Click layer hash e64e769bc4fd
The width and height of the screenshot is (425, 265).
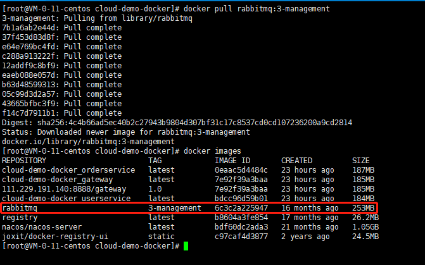29,47
